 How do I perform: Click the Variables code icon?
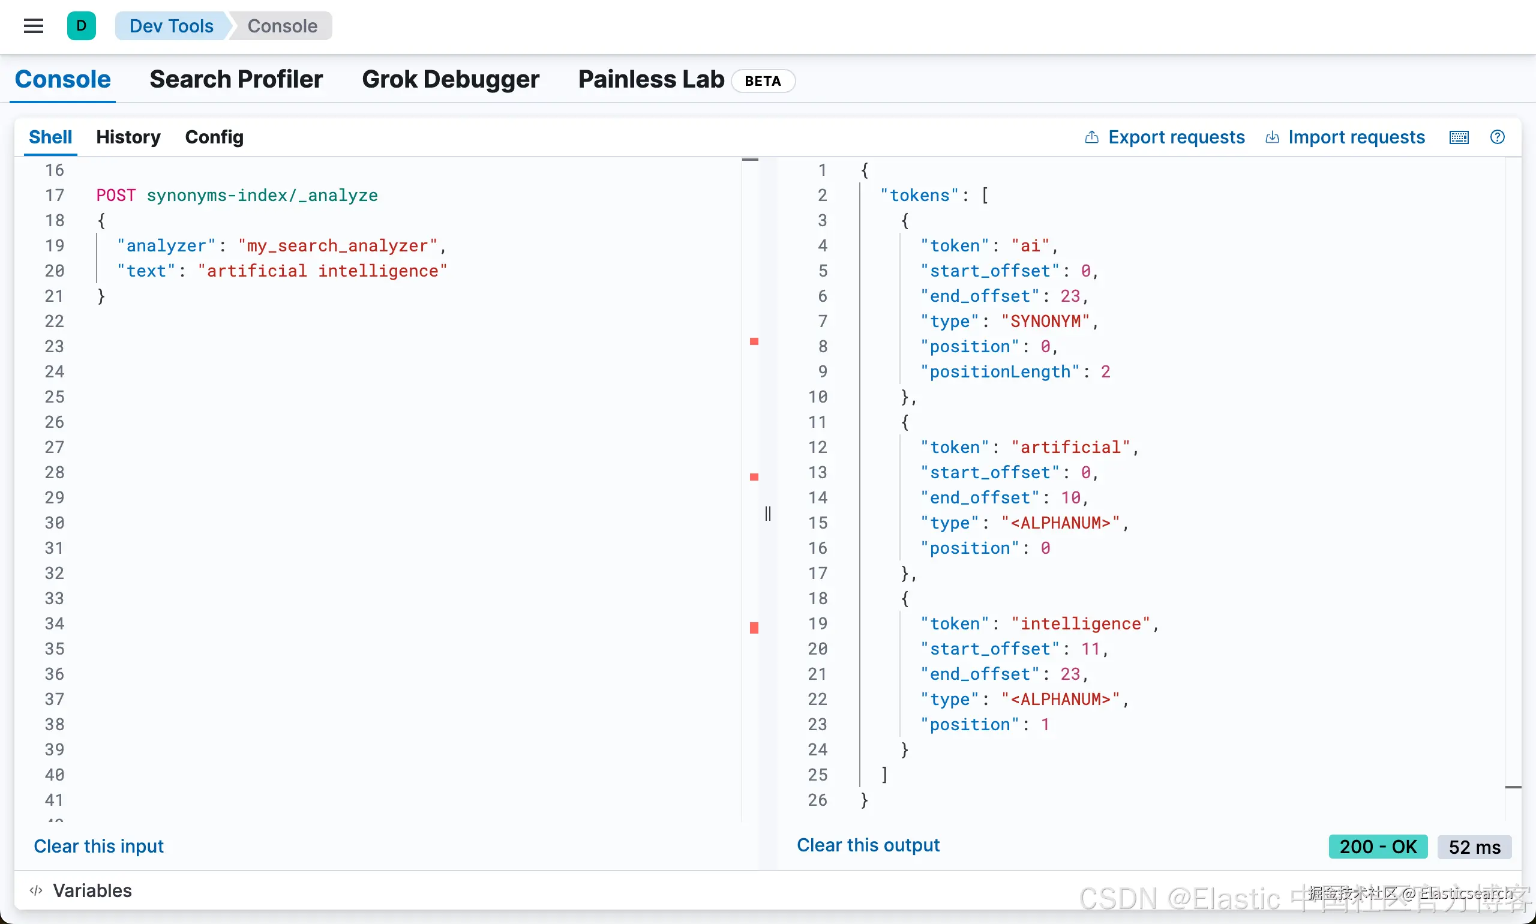[36, 890]
